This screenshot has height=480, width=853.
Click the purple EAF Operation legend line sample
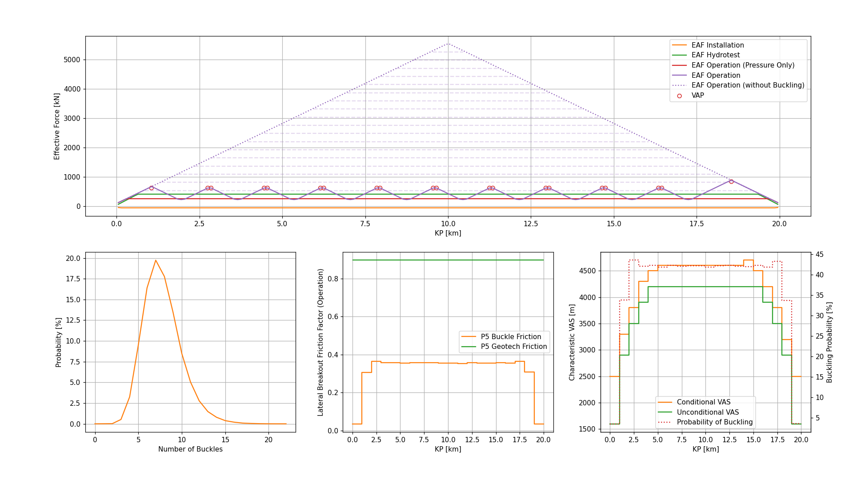click(x=680, y=75)
